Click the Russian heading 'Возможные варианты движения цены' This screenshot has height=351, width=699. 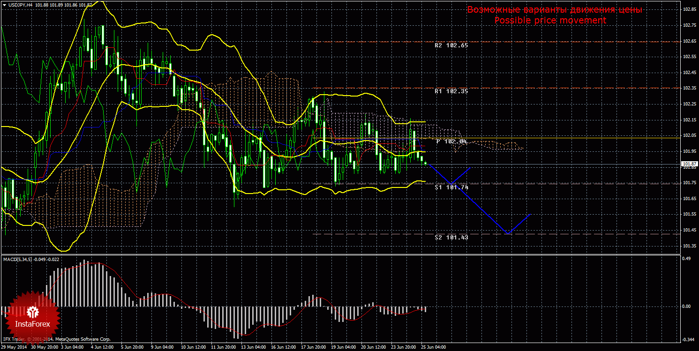coord(554,10)
